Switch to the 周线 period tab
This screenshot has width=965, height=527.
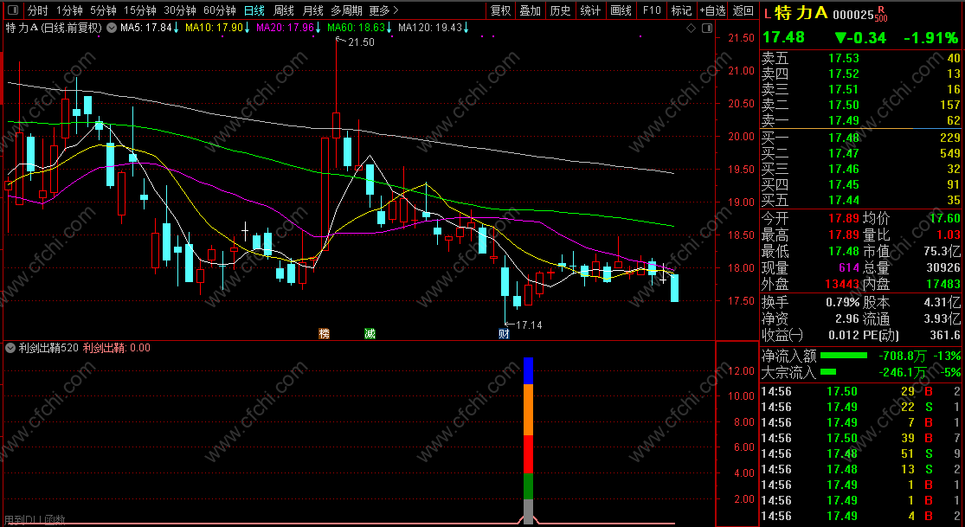click(x=284, y=10)
